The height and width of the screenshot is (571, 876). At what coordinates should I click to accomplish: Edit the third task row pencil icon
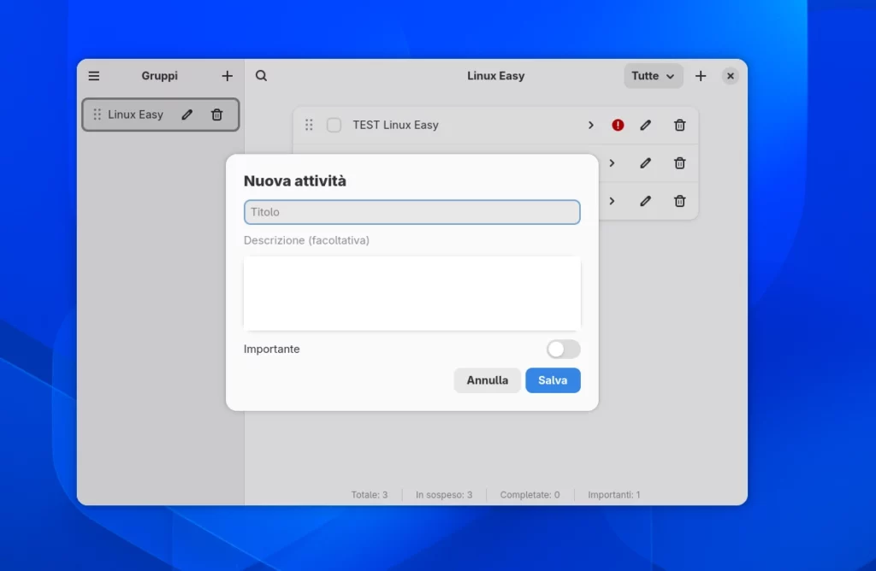click(645, 201)
